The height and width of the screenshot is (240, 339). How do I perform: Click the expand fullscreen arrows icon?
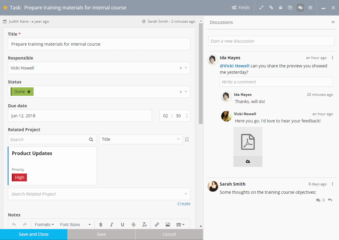pos(262,8)
